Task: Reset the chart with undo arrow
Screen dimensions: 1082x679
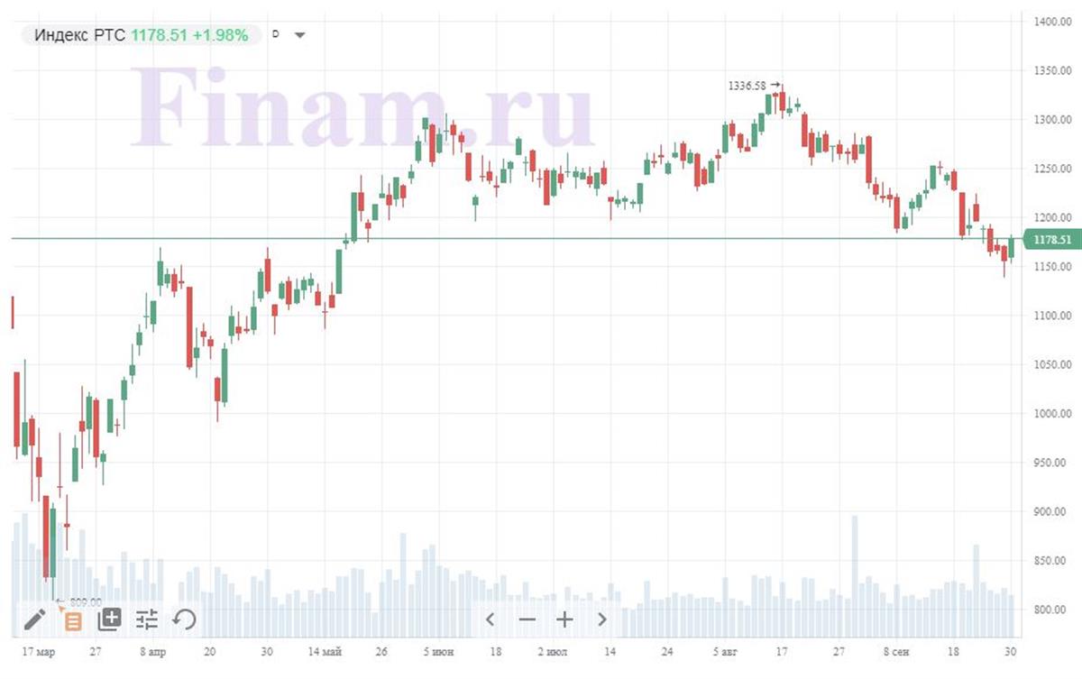Action: tap(184, 619)
